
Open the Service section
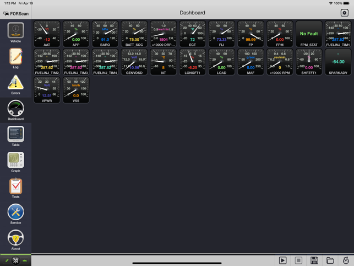(15, 214)
